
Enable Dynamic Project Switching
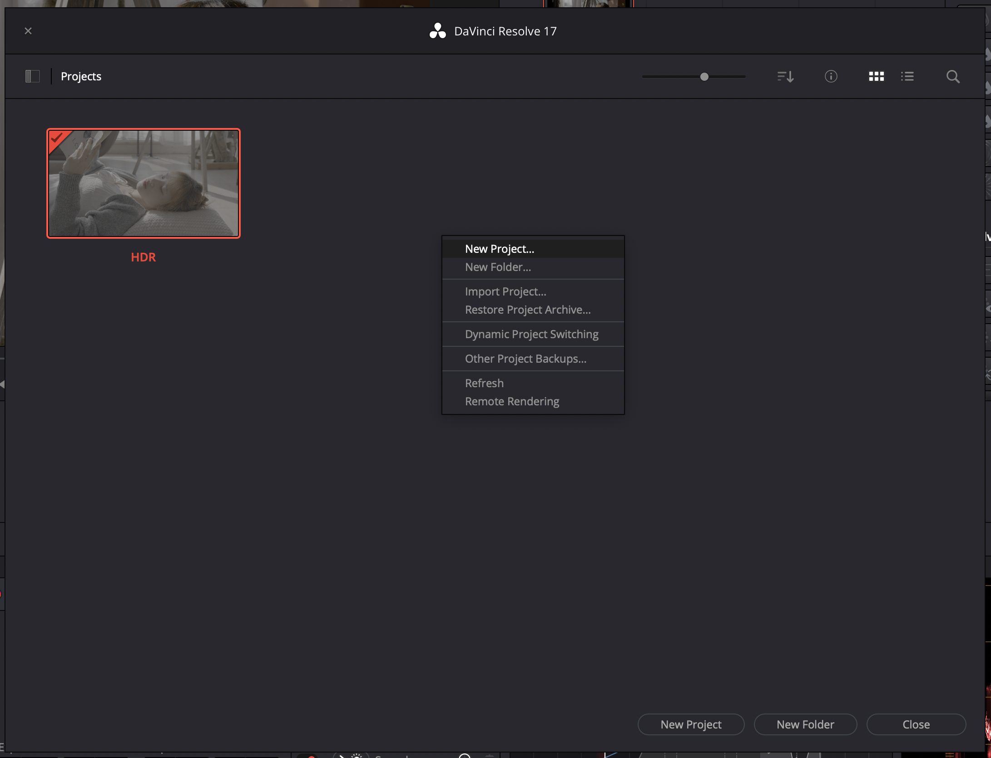(x=531, y=334)
